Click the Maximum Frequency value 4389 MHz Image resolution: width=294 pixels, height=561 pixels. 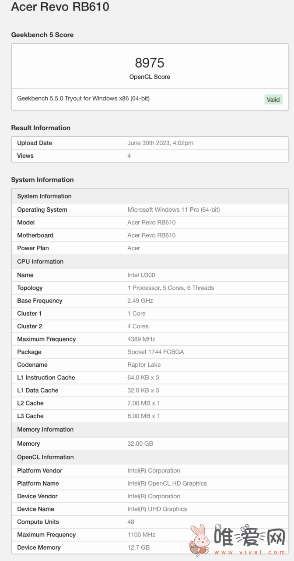pyautogui.click(x=141, y=339)
